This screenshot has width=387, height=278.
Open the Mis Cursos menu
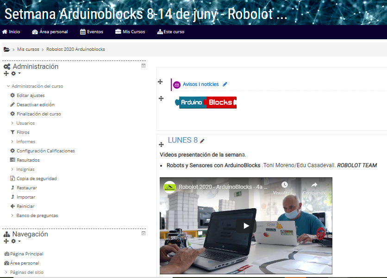click(x=130, y=32)
